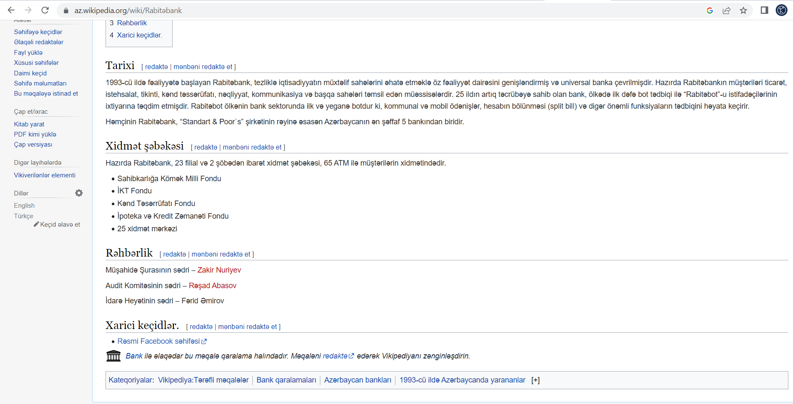Share this page via share icon
Image resolution: width=793 pixels, height=404 pixels.
click(727, 11)
